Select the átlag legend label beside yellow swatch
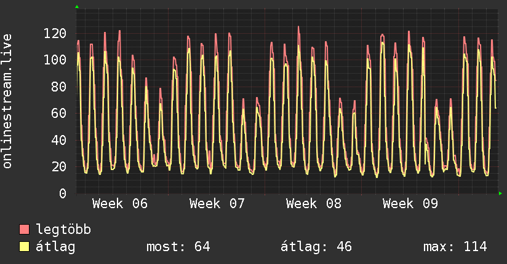This screenshot has height=264, width=507. coord(55,247)
